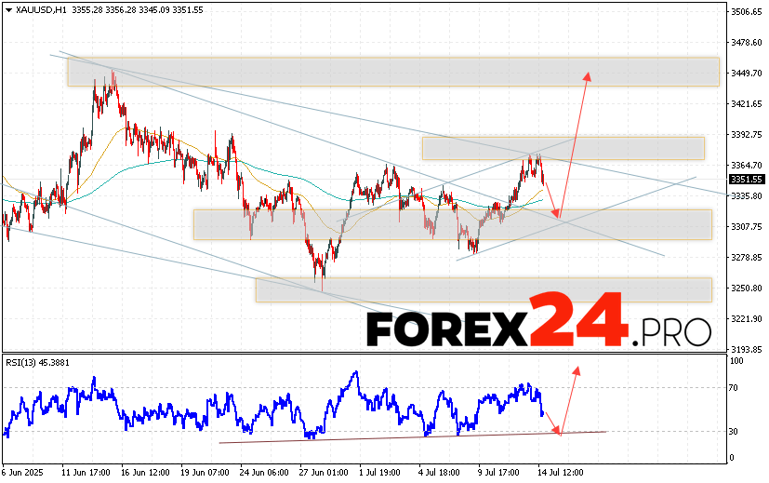Click the FOREX24.PRO watermark logo
This screenshot has height=483, width=769.
[x=537, y=328]
